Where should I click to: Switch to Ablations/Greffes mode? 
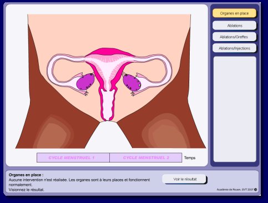pyautogui.click(x=234, y=37)
